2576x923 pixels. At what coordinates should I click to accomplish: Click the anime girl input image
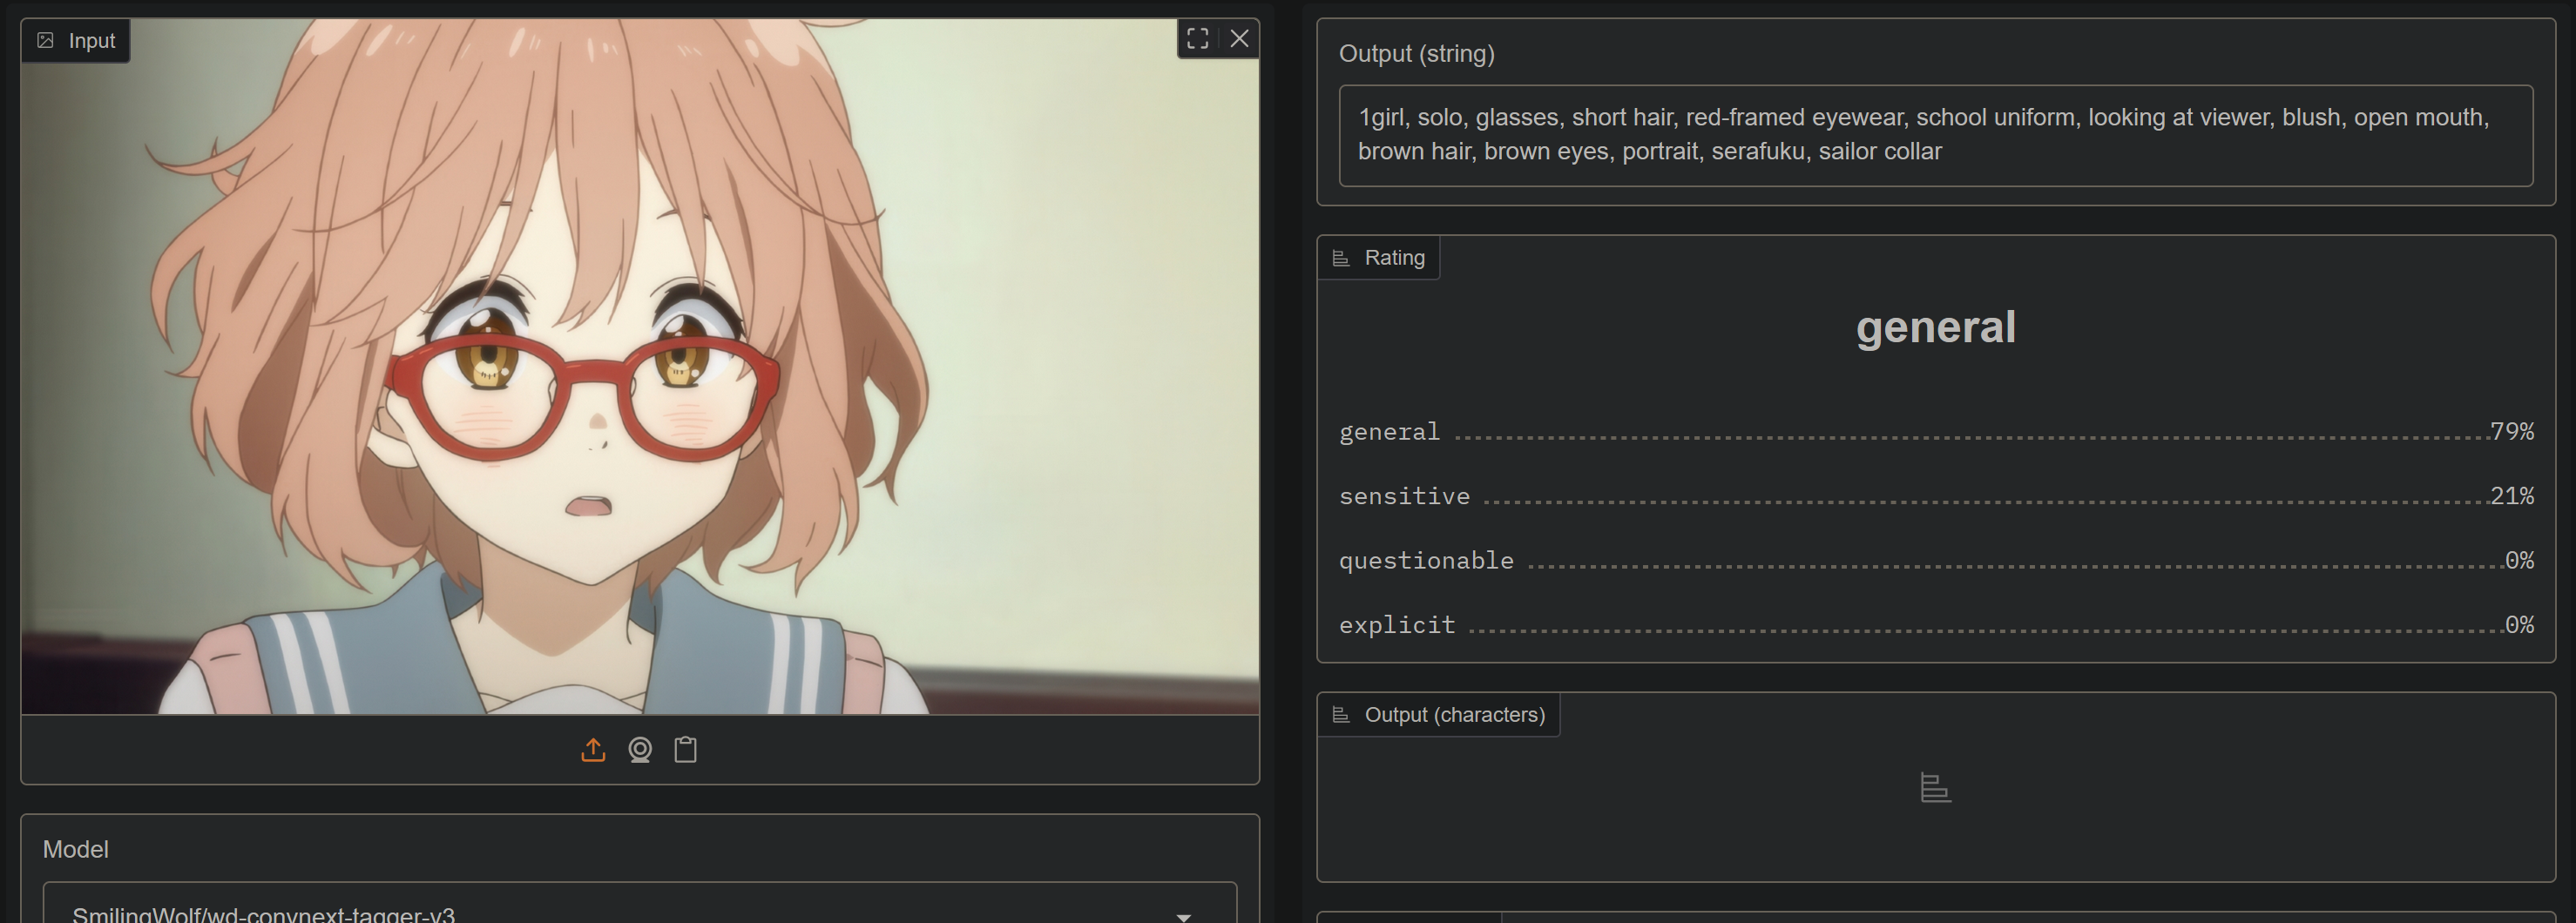tap(640, 366)
